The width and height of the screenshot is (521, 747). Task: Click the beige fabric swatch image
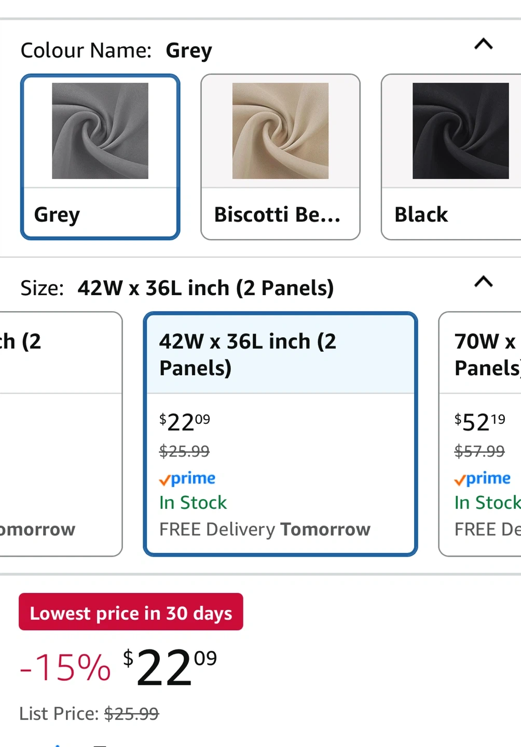tap(280, 131)
